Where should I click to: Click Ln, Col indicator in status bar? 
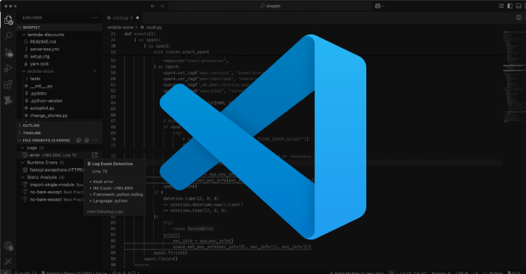pyautogui.click(x=413, y=273)
